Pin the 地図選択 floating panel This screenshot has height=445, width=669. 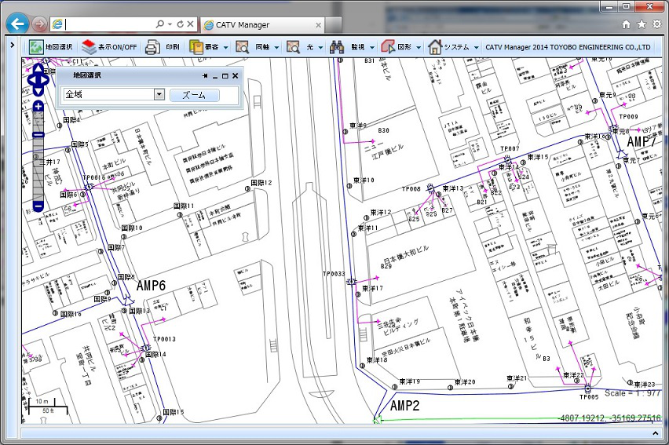pos(205,76)
